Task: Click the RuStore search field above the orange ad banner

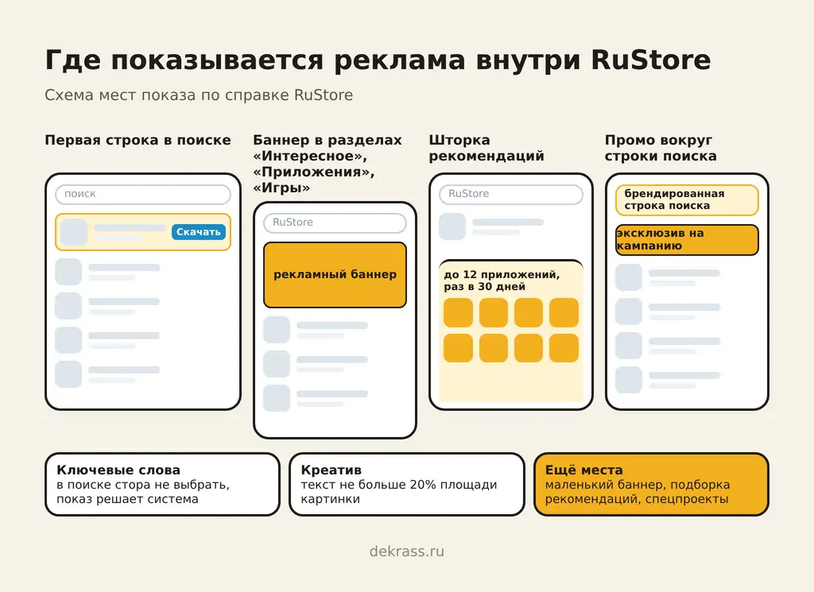Action: (335, 222)
